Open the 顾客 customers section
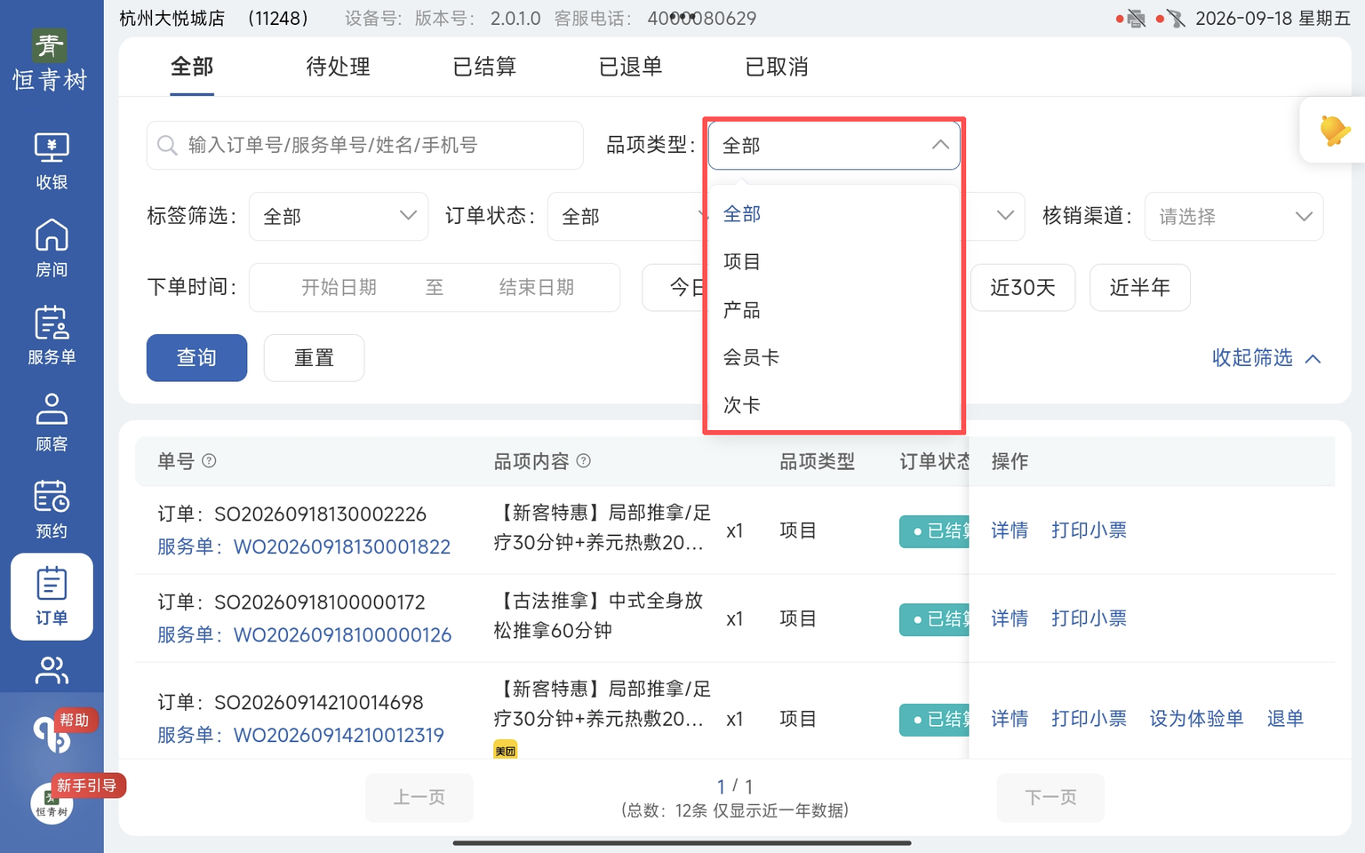The width and height of the screenshot is (1365, 853). tap(52, 423)
